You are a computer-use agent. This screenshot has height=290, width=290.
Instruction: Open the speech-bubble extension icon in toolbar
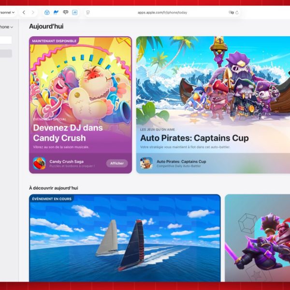coord(65,13)
